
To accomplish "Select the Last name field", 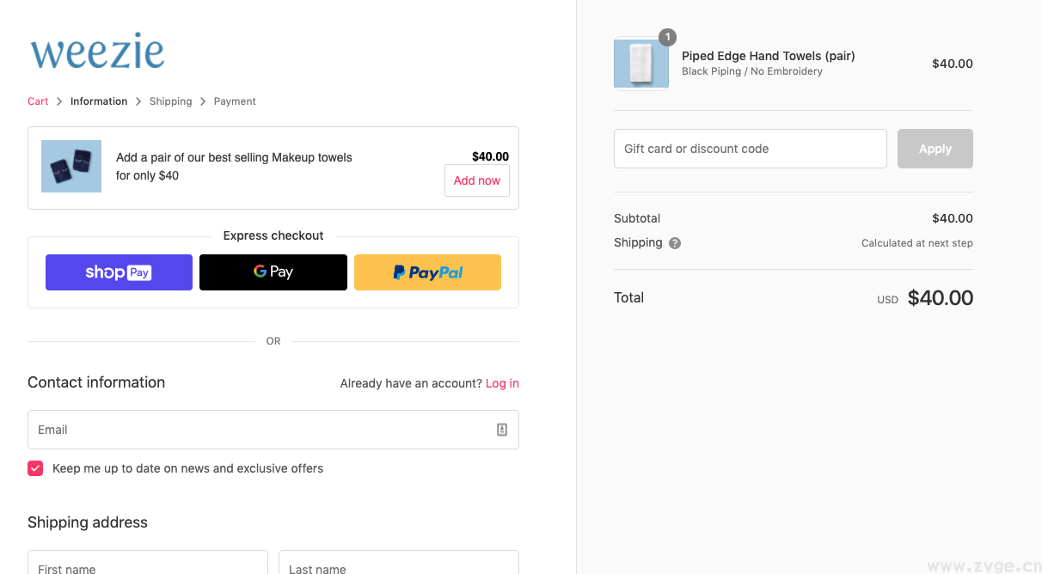I will coord(398,564).
